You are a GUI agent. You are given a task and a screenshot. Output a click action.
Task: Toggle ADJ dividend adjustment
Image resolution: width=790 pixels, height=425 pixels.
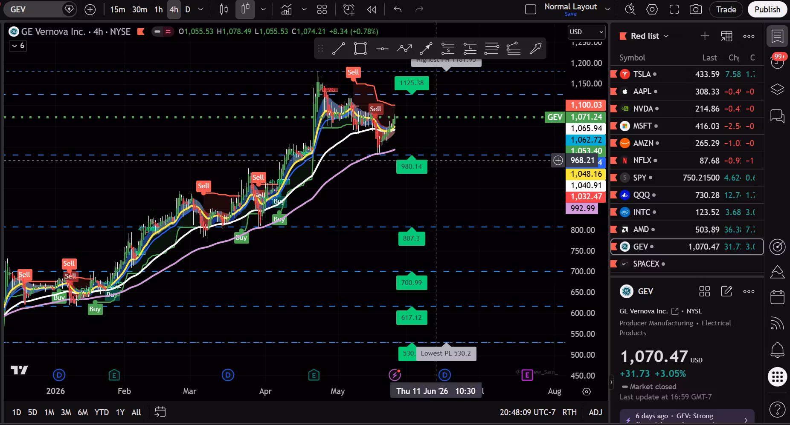point(595,412)
